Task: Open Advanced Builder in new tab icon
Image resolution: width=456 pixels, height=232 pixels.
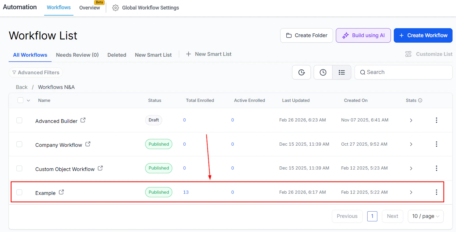Action: point(83,120)
